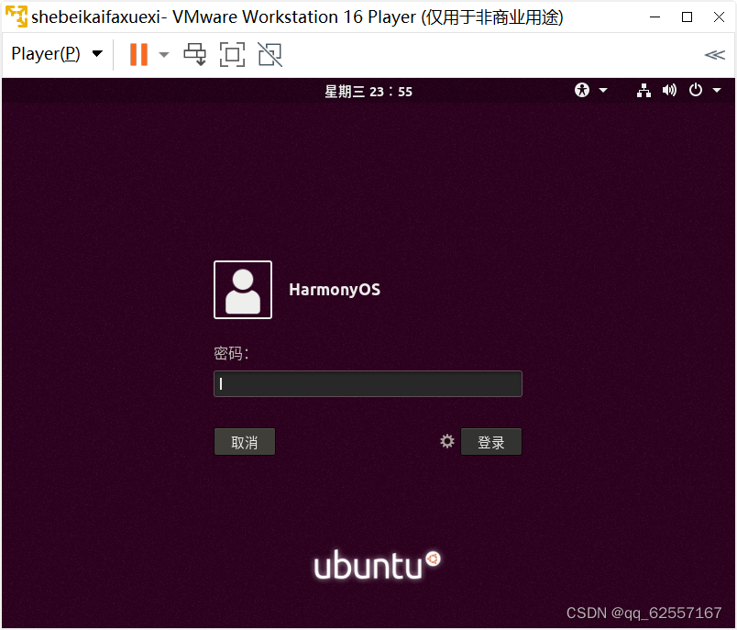The height and width of the screenshot is (630, 737).
Task: Expand the power options arrow beside the pause button
Action: click(x=163, y=54)
